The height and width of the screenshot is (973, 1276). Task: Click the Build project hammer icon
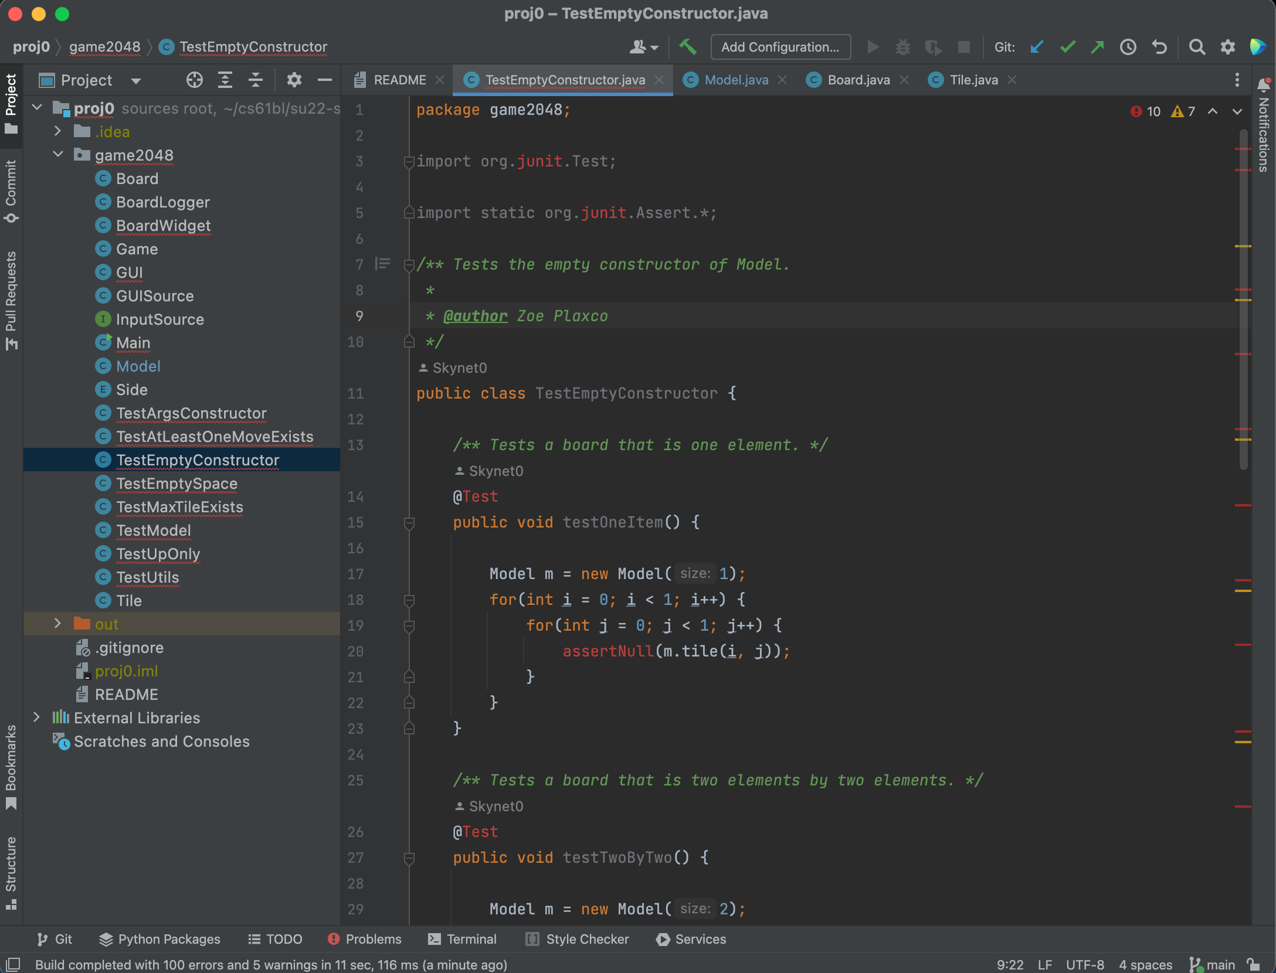[x=687, y=47]
